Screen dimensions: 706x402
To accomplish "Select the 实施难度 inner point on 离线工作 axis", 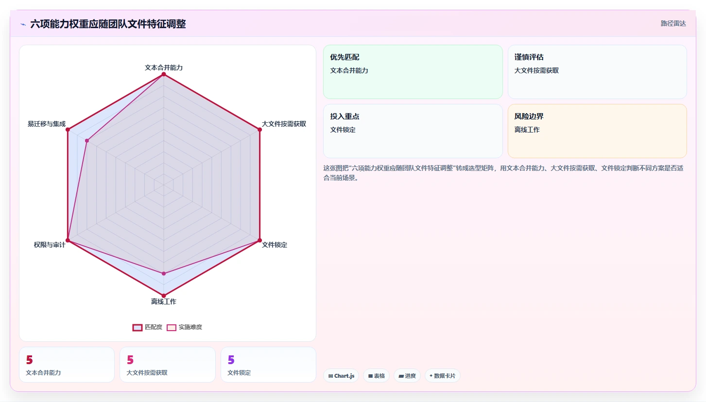I will (x=164, y=273).
